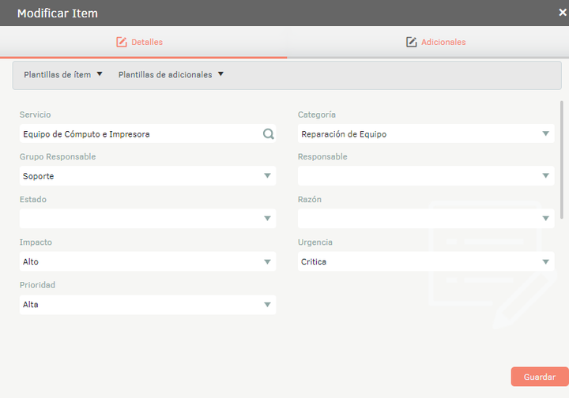Open the Plantillas de adicionales menu
Viewport: 569px width, 398px height.
[171, 75]
